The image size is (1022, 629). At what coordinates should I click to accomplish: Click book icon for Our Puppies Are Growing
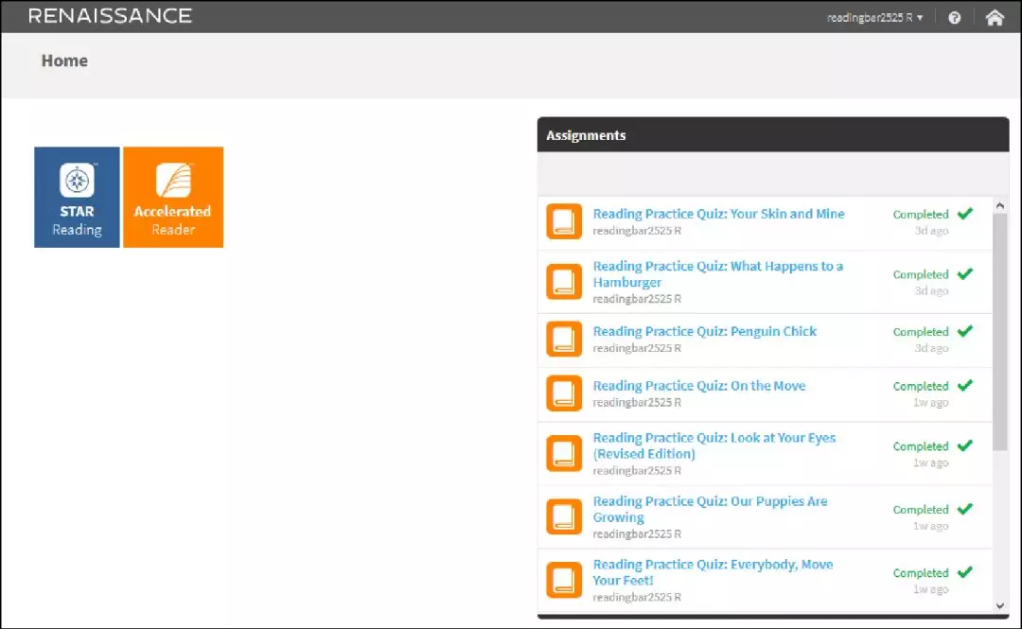[x=564, y=516]
